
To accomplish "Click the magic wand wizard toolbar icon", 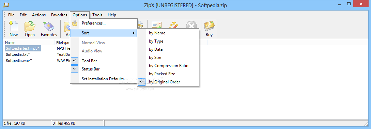I will pyautogui.click(x=173, y=26).
